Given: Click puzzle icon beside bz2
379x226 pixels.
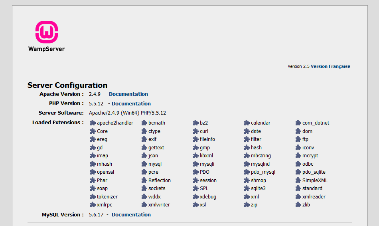Looking at the screenshot, I should [196, 123].
